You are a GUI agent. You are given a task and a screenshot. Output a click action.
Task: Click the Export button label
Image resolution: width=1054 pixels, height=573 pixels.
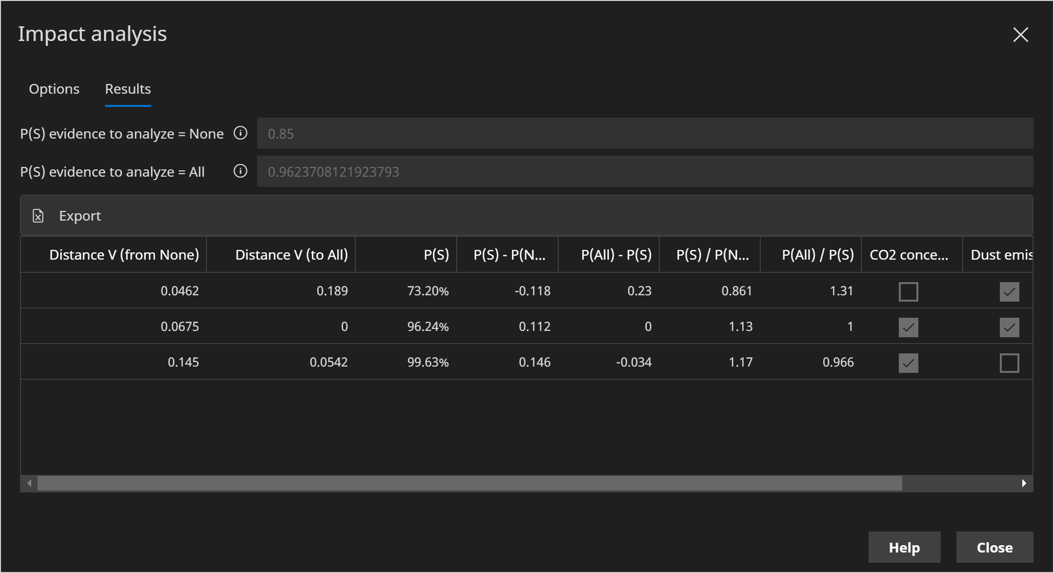point(80,216)
